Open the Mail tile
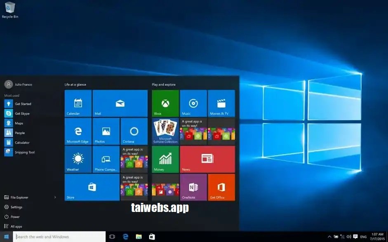This screenshot has width=388, height=242. tap(120, 103)
